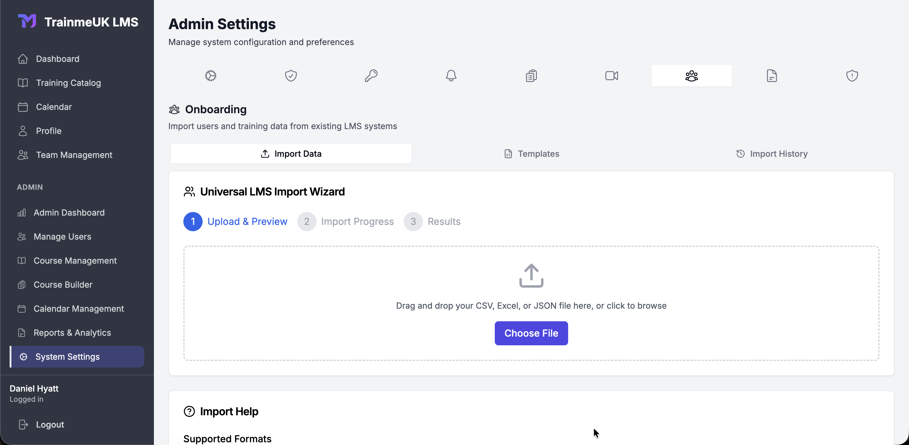Open the alert shield settings tab
The height and width of the screenshot is (445, 909).
(852, 76)
